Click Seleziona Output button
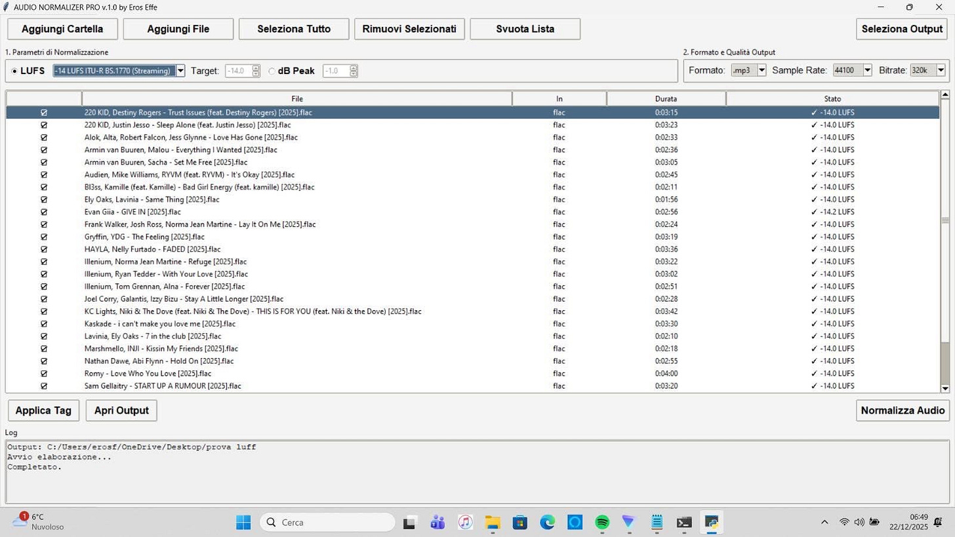This screenshot has width=955, height=537. pyautogui.click(x=902, y=29)
